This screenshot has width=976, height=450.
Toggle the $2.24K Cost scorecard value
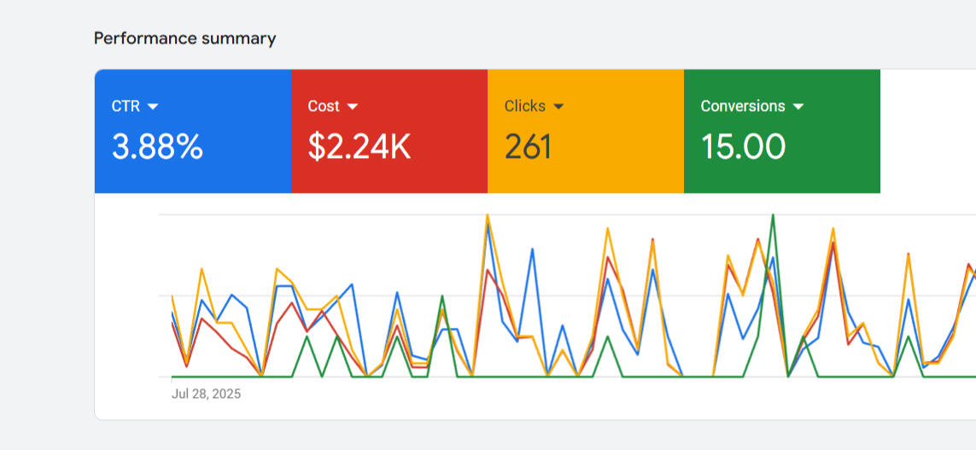click(359, 147)
